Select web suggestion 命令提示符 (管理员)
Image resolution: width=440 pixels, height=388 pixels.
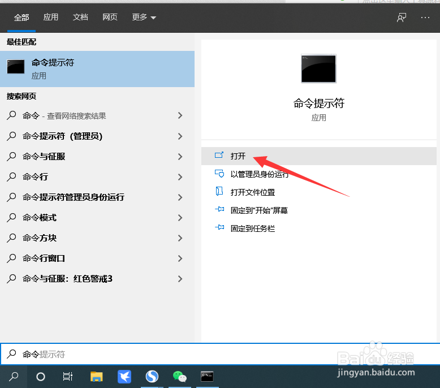(x=97, y=136)
